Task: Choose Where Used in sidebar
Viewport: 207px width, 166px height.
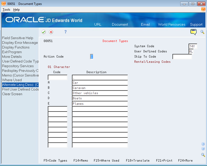Action: 12,80
